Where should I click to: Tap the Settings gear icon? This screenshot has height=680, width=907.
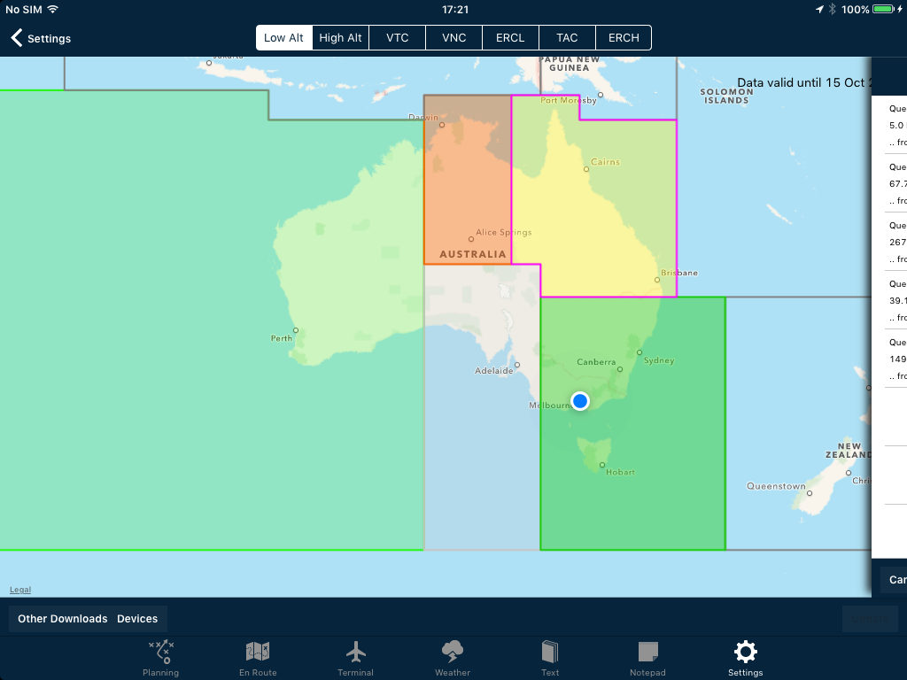(x=746, y=652)
